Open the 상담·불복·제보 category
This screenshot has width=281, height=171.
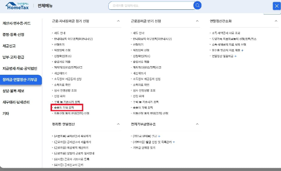pyautogui.click(x=13, y=91)
